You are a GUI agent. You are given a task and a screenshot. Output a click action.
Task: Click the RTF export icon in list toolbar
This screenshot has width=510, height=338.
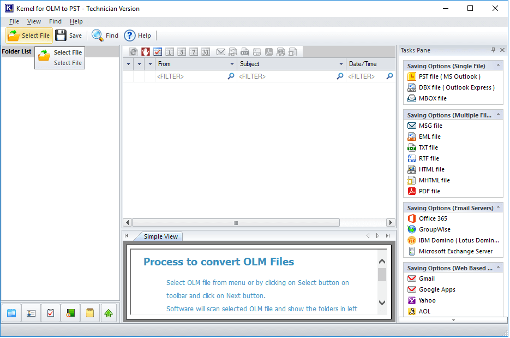[x=257, y=52]
